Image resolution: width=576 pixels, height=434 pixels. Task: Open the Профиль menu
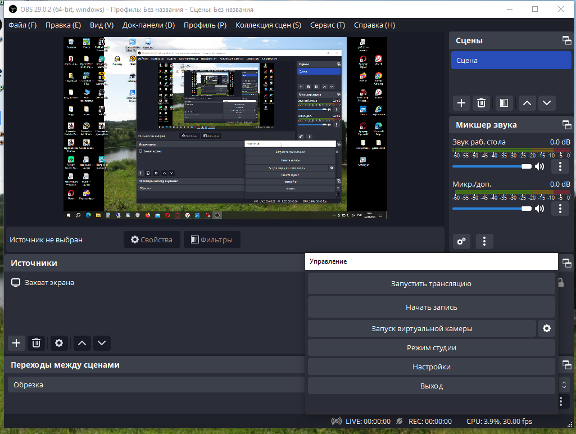point(205,25)
